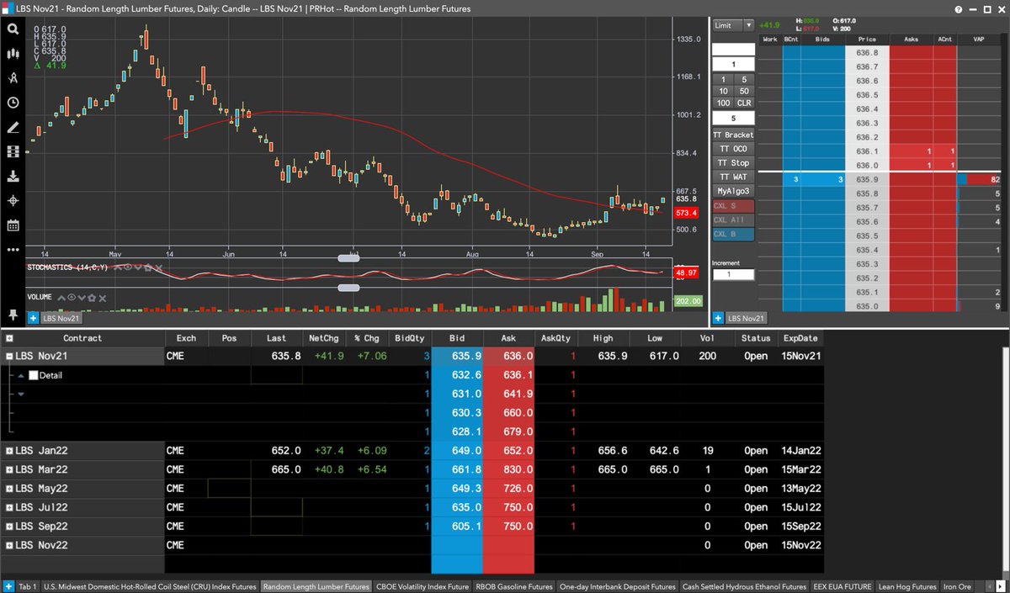Expand the LBS Mar22 contract row
1010x593 pixels.
pos(9,469)
